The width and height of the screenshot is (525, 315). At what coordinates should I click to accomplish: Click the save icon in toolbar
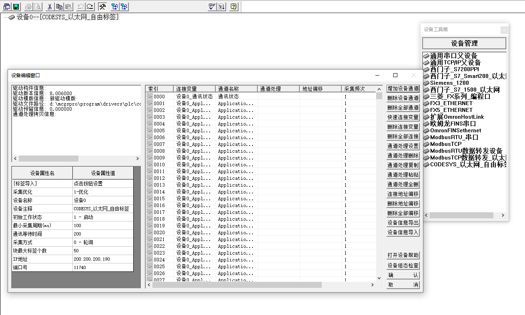16,6
